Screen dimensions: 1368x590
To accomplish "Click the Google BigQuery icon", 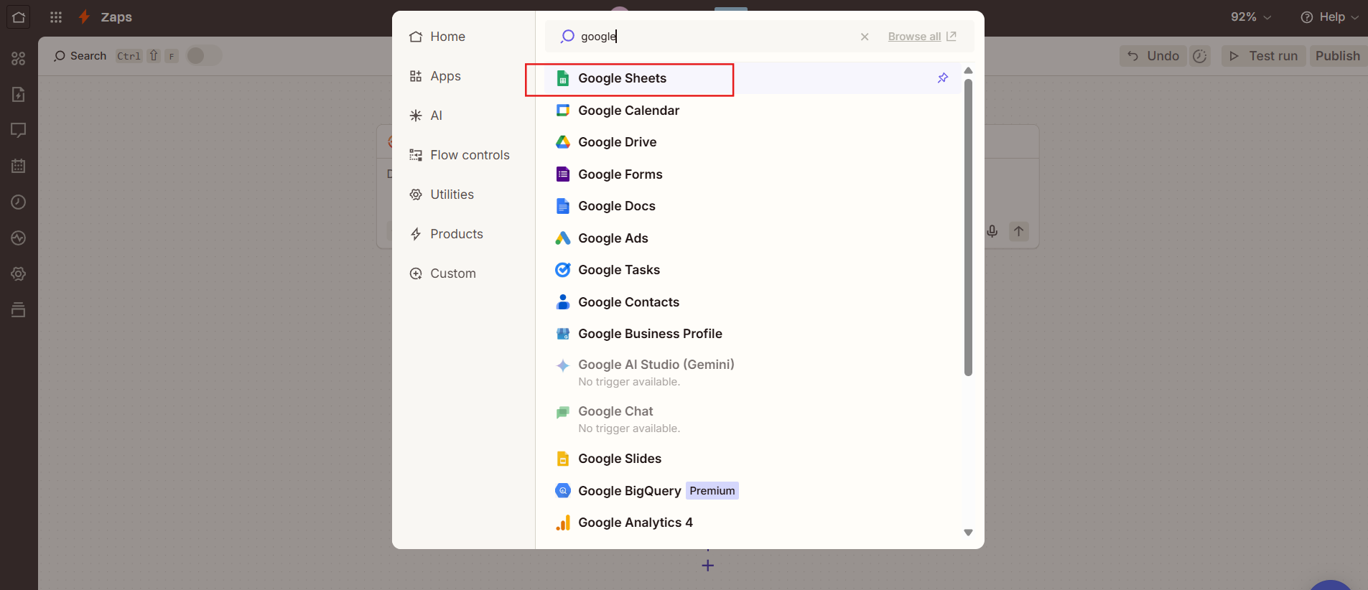I will (563, 491).
